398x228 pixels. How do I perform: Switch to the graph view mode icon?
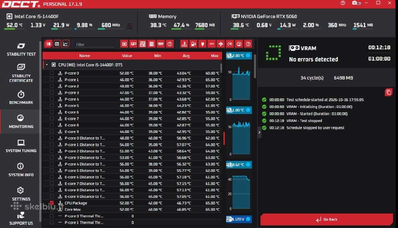[x=65, y=44]
